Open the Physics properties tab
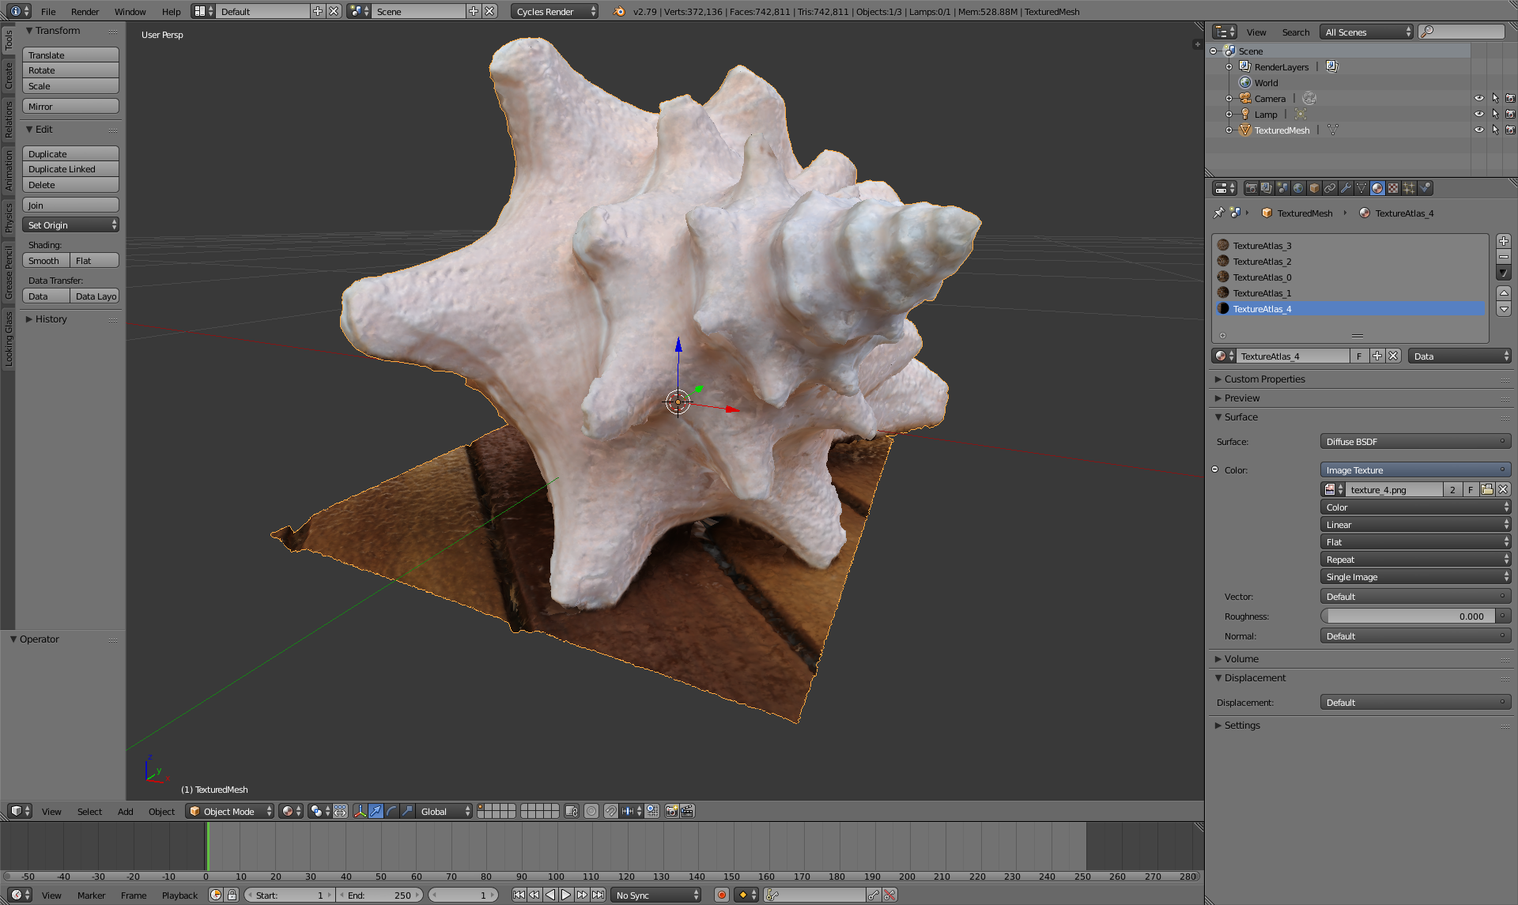Screen dimensions: 1518x905 click(1425, 188)
